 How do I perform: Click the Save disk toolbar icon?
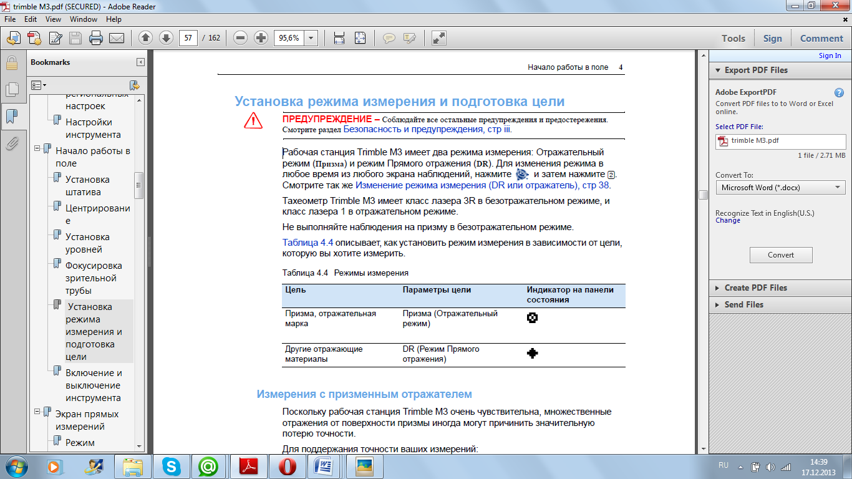click(75, 38)
